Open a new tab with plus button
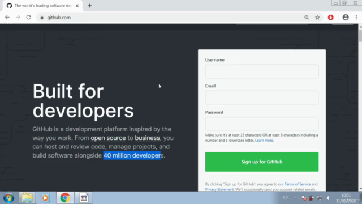Image resolution: width=362 pixels, height=204 pixels. click(x=90, y=6)
